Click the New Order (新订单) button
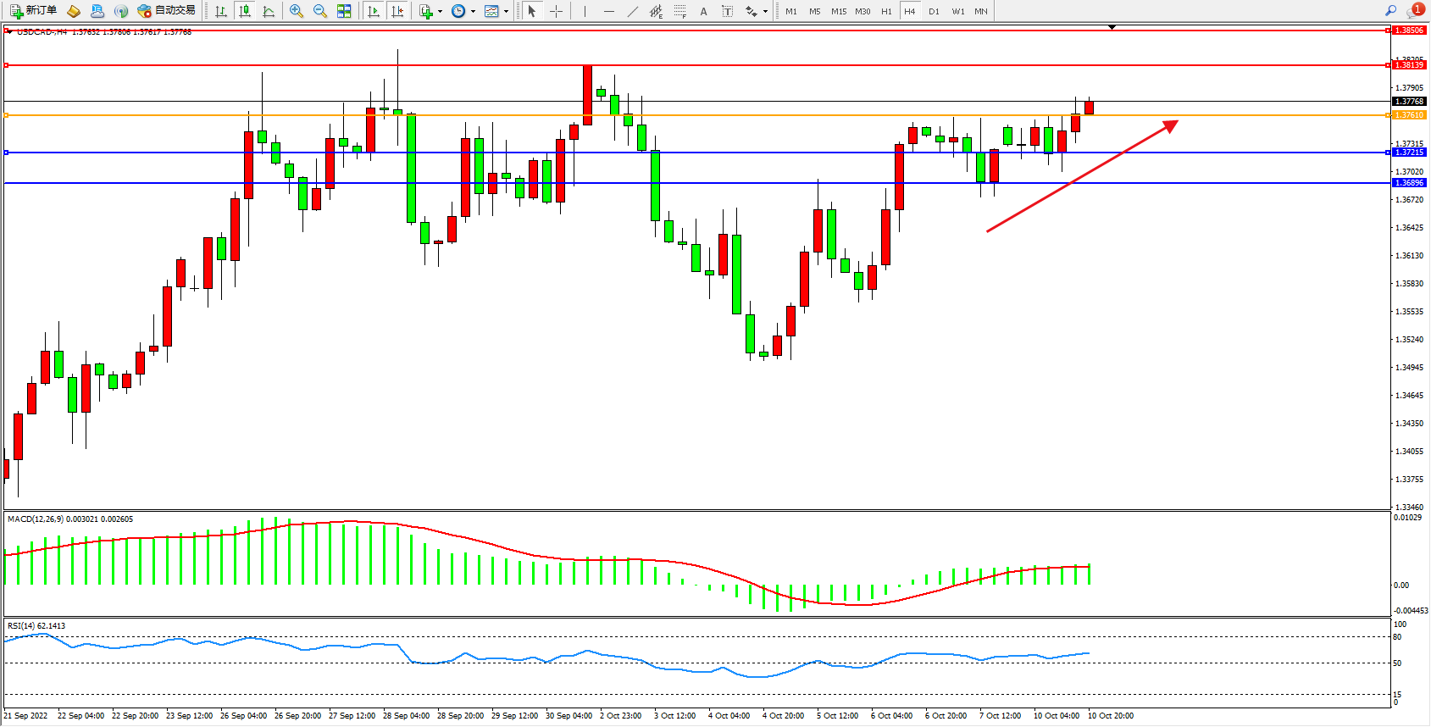 tap(34, 11)
